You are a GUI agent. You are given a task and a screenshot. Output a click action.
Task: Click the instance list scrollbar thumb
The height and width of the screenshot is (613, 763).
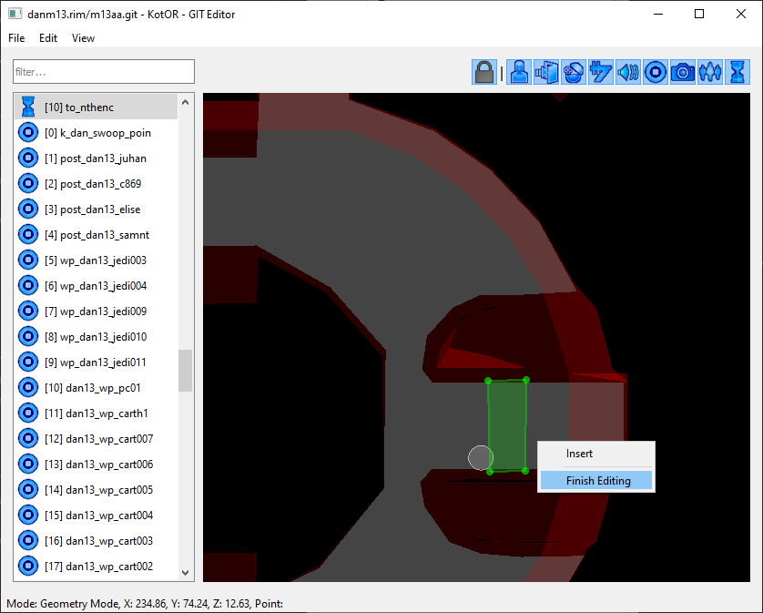coord(185,371)
